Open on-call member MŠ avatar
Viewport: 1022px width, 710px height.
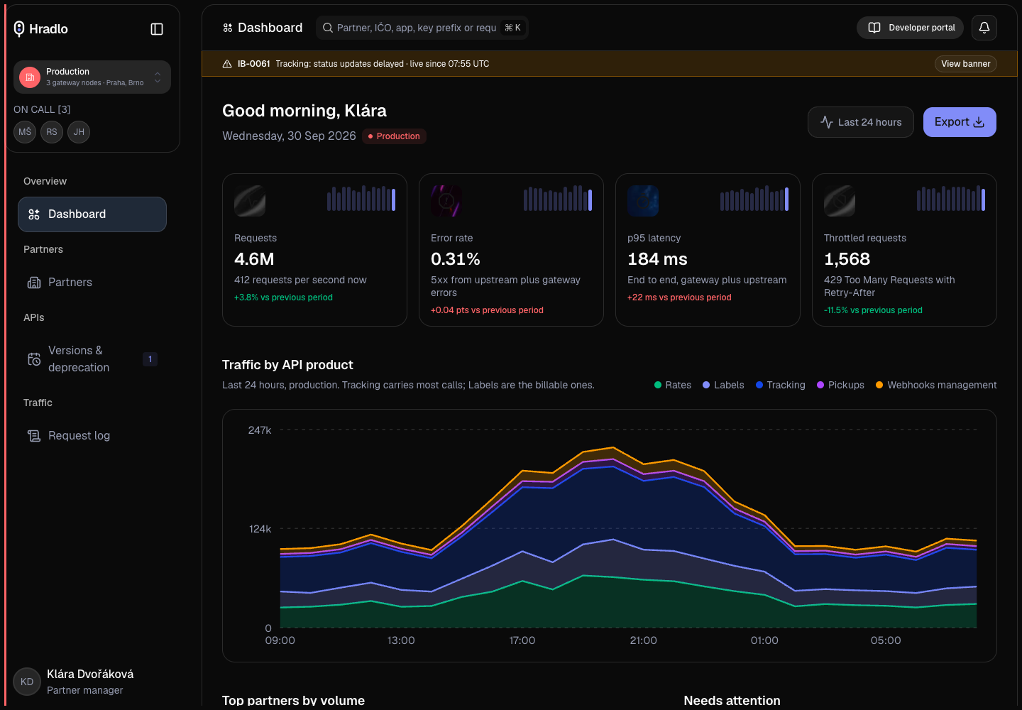(x=25, y=132)
